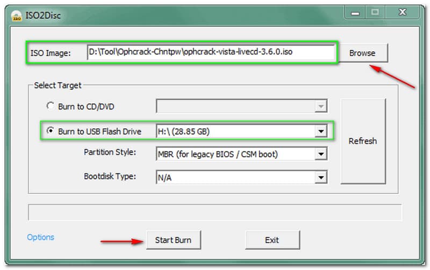The width and height of the screenshot is (430, 270).
Task: Select the Burn to CD/DVD radio button
Action: point(50,106)
